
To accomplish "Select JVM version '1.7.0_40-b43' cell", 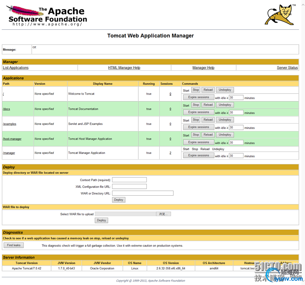I will click(x=66, y=269).
